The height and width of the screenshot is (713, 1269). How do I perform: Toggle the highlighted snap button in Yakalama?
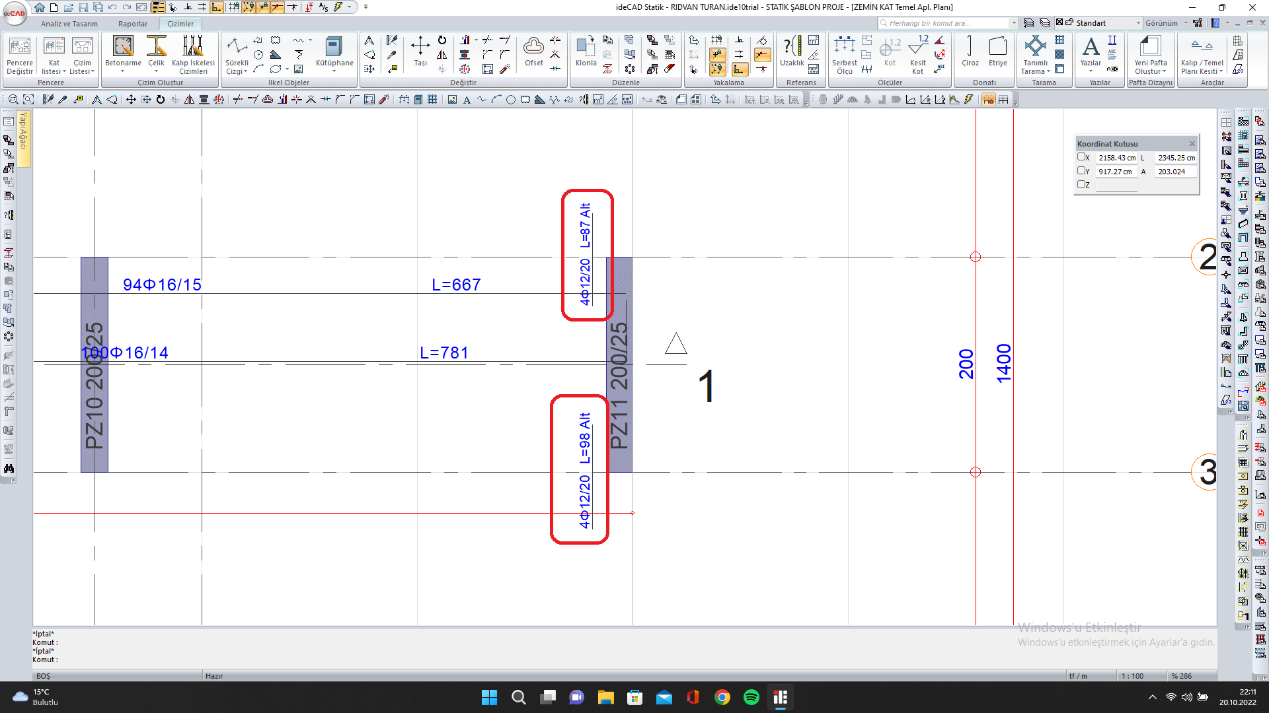[x=718, y=55]
